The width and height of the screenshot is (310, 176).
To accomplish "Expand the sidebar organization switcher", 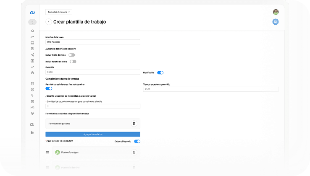I will coord(32,22).
